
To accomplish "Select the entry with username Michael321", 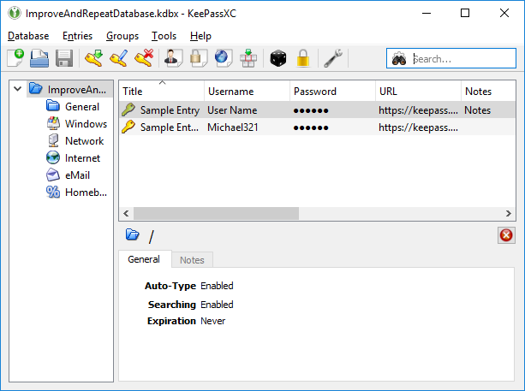I will (317, 127).
